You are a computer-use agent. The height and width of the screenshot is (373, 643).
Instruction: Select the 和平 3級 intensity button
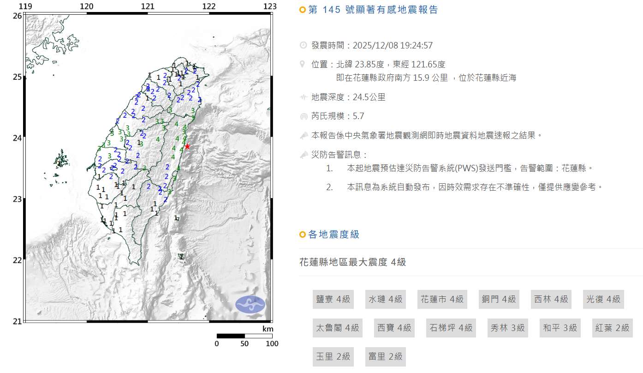point(560,328)
